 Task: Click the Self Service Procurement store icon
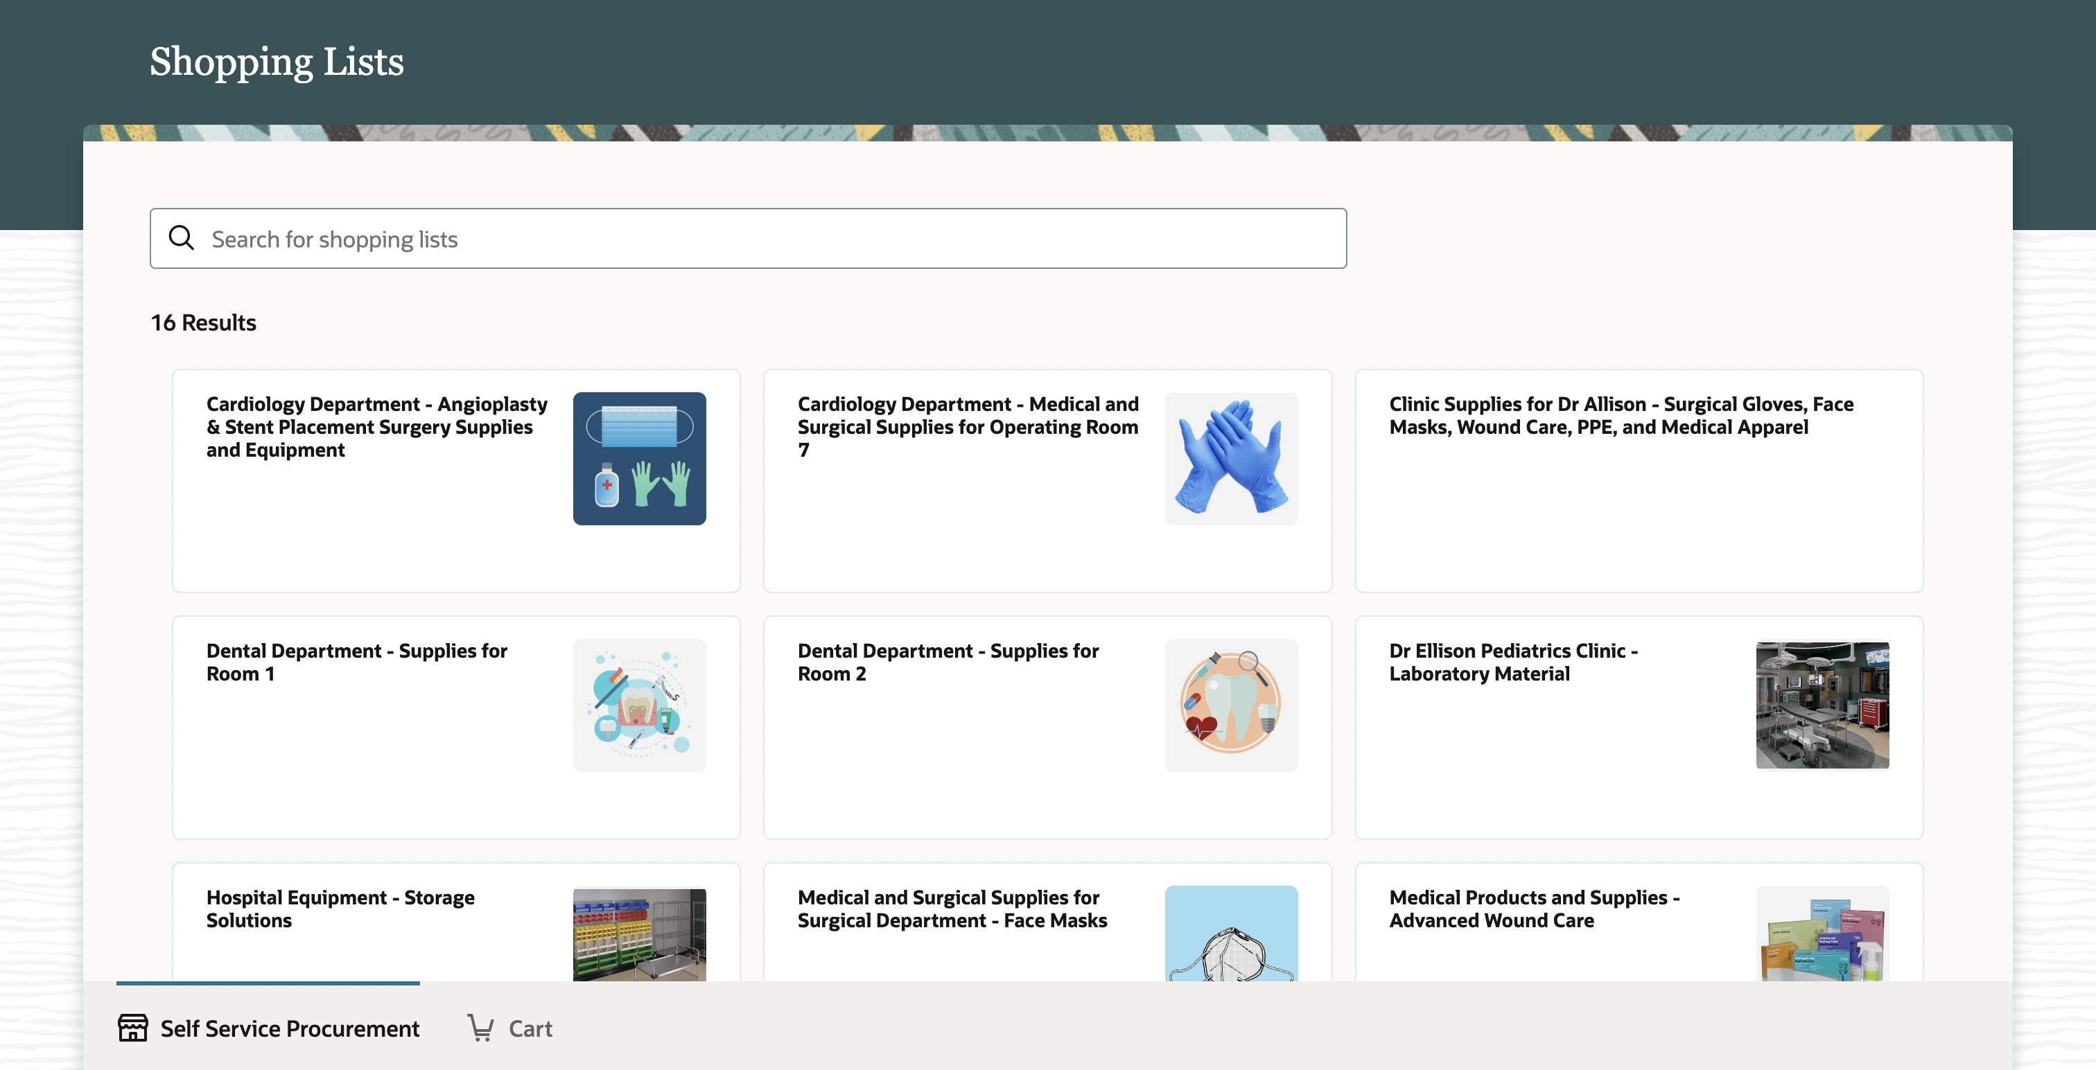(132, 1028)
